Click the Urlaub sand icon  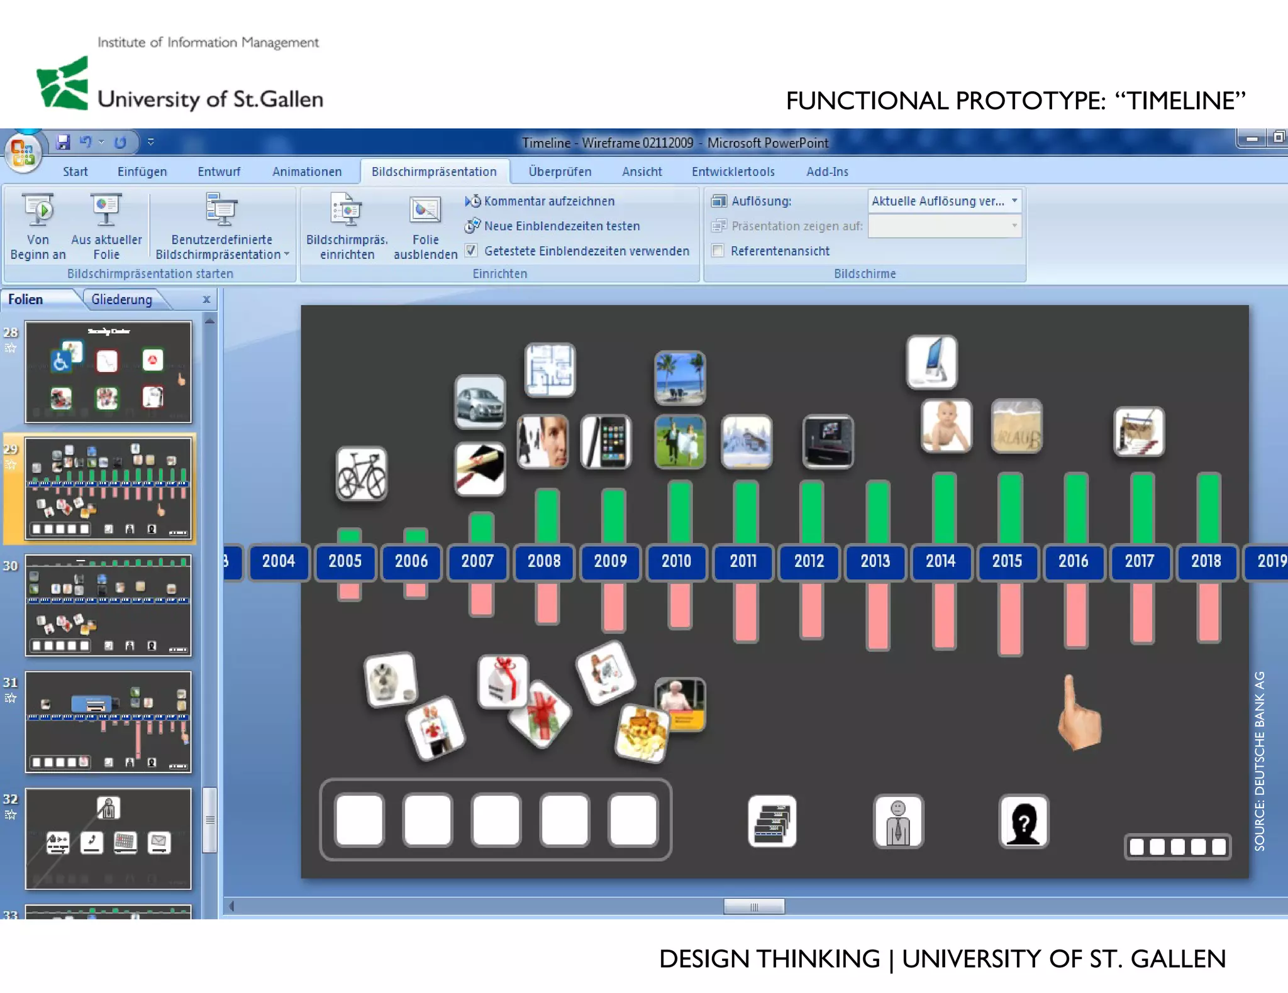pos(1016,426)
